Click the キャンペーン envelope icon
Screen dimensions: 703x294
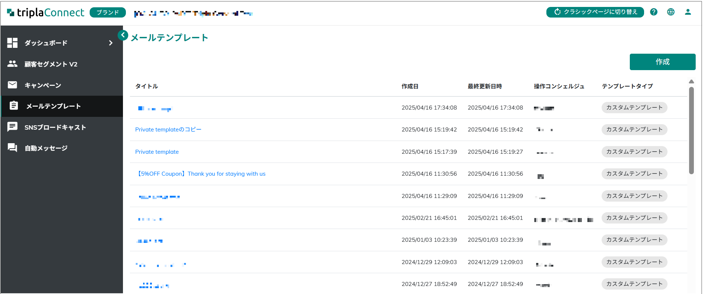[12, 85]
